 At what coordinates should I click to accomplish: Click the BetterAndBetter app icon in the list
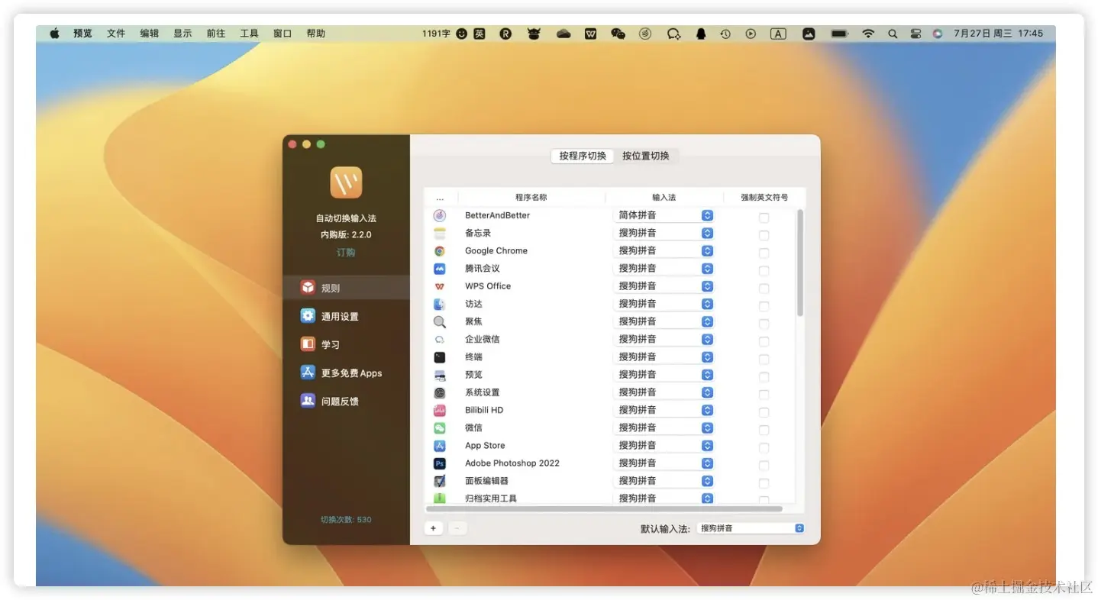click(x=439, y=215)
